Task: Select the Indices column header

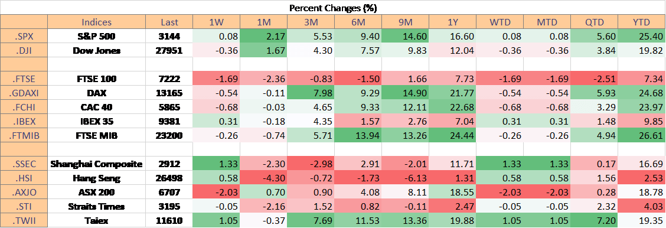Action: click(96, 22)
